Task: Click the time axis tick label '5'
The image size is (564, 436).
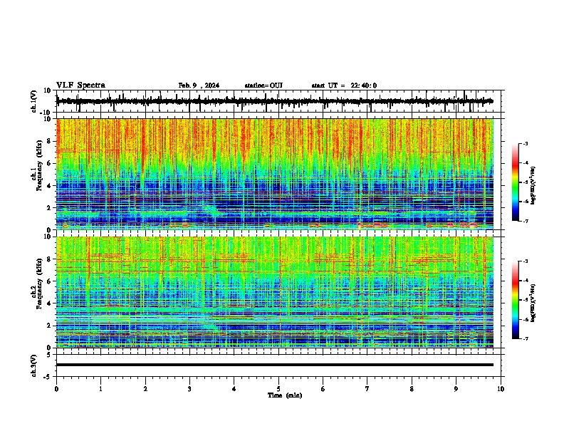Action: 278,389
